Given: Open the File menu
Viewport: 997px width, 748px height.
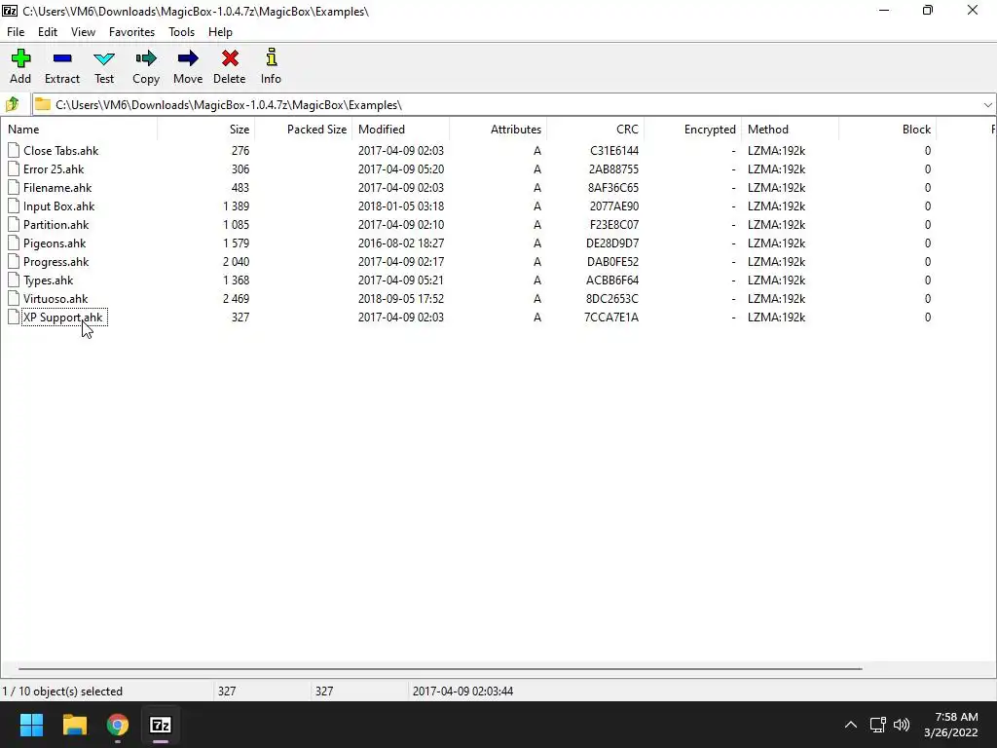Looking at the screenshot, I should point(16,32).
